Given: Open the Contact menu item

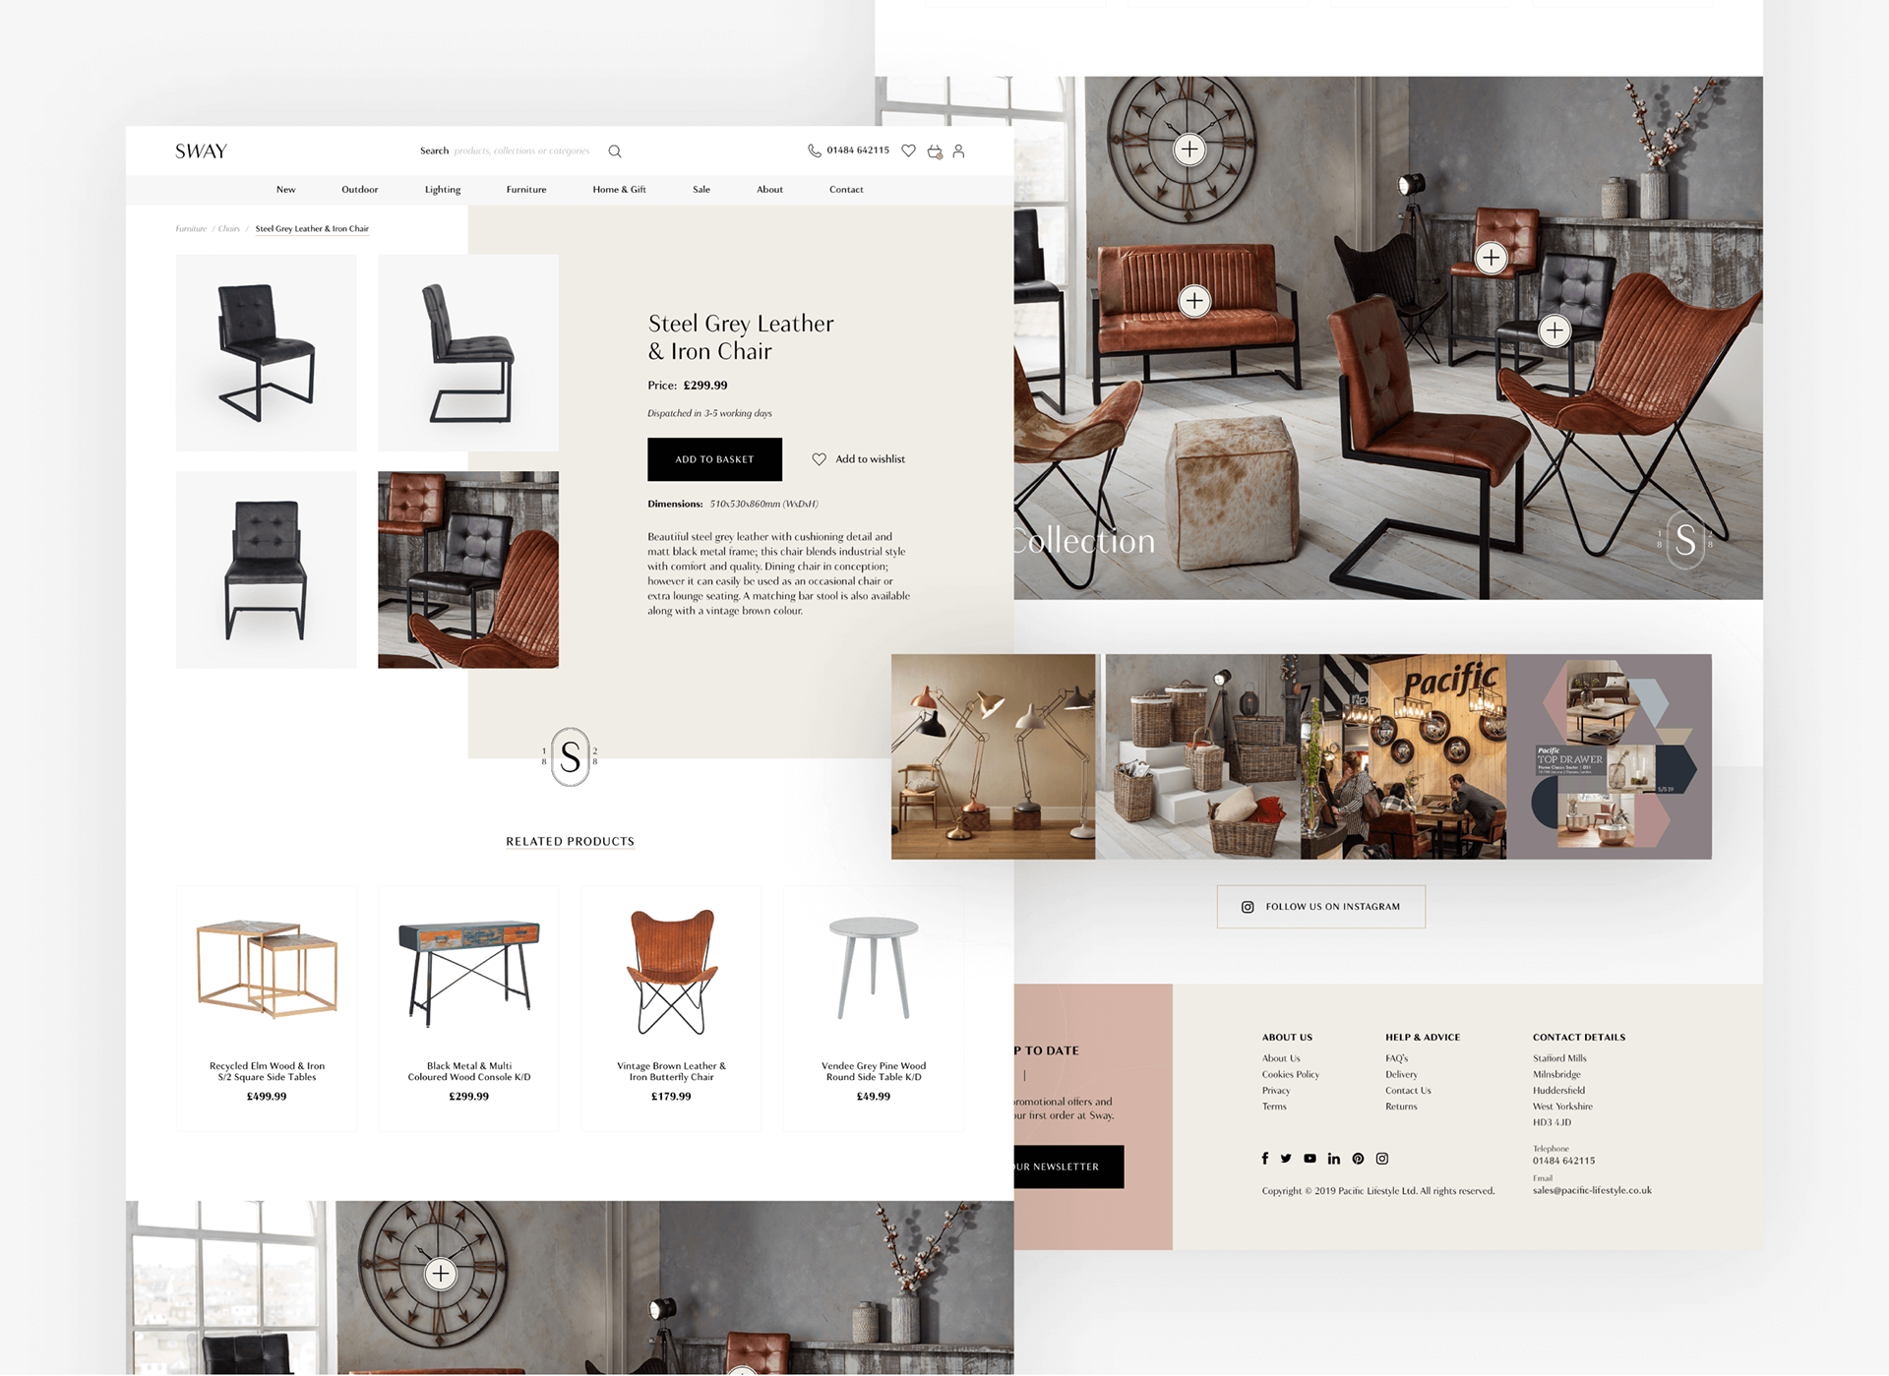Looking at the screenshot, I should [x=846, y=189].
